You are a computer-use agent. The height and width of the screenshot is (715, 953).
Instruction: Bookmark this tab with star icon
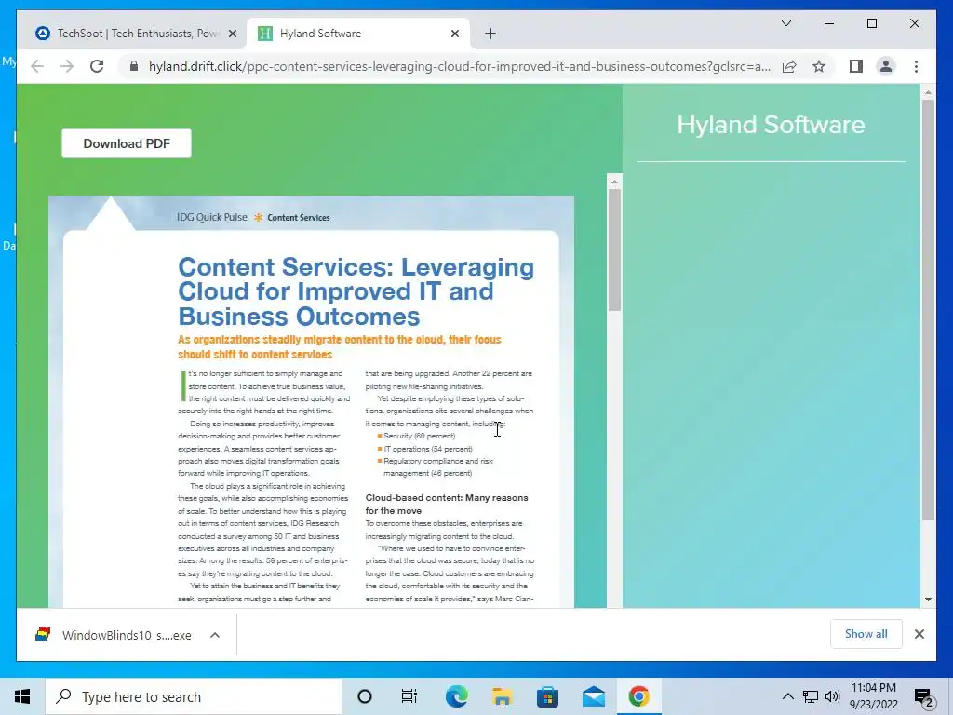(819, 66)
